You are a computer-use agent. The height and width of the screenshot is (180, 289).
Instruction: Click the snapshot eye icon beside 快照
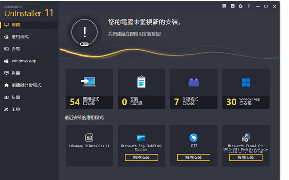6,97
